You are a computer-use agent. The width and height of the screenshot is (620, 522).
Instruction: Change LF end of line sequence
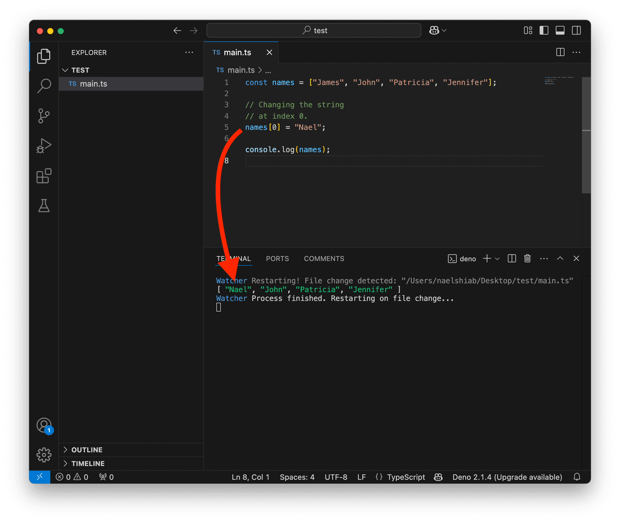pyautogui.click(x=361, y=477)
